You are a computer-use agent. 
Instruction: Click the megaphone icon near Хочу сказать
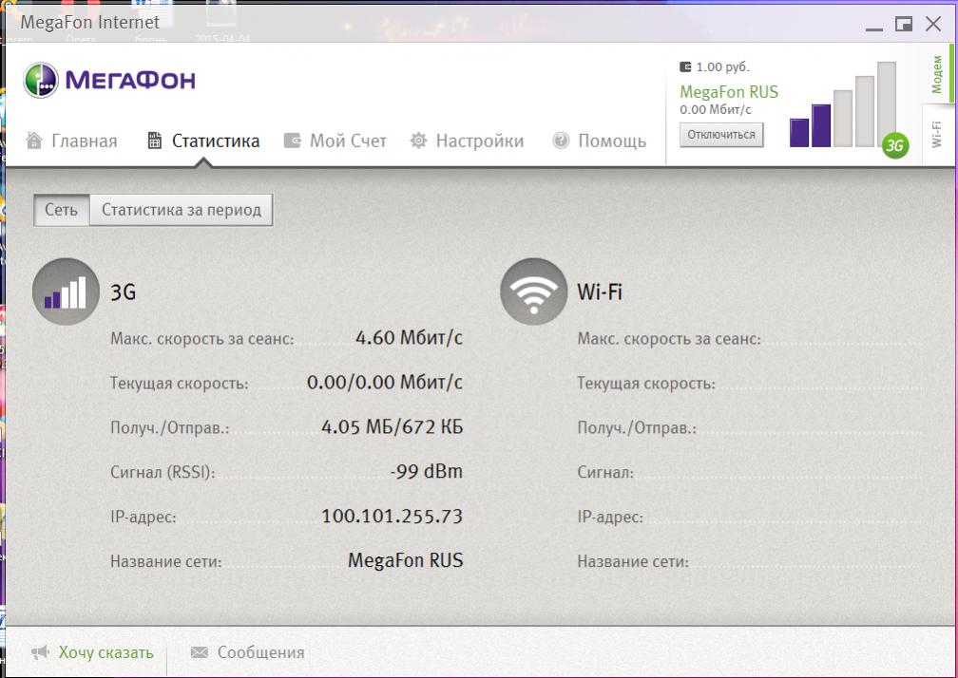[x=40, y=652]
